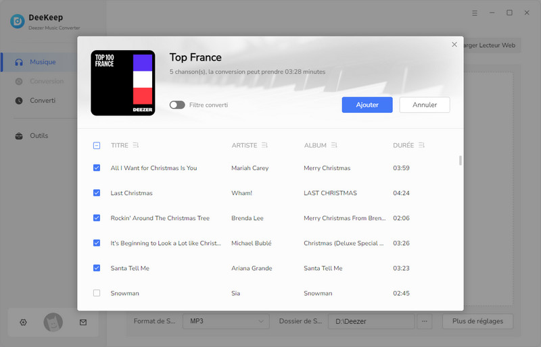Screen dimensions: 541x347
Task: Click the DURÉE column header label
Action: (403, 145)
